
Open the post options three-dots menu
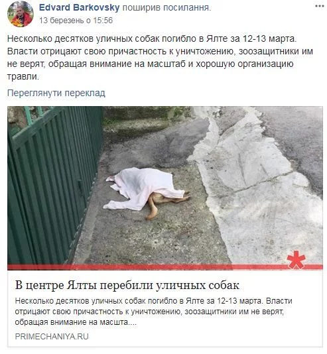coord(320,7)
